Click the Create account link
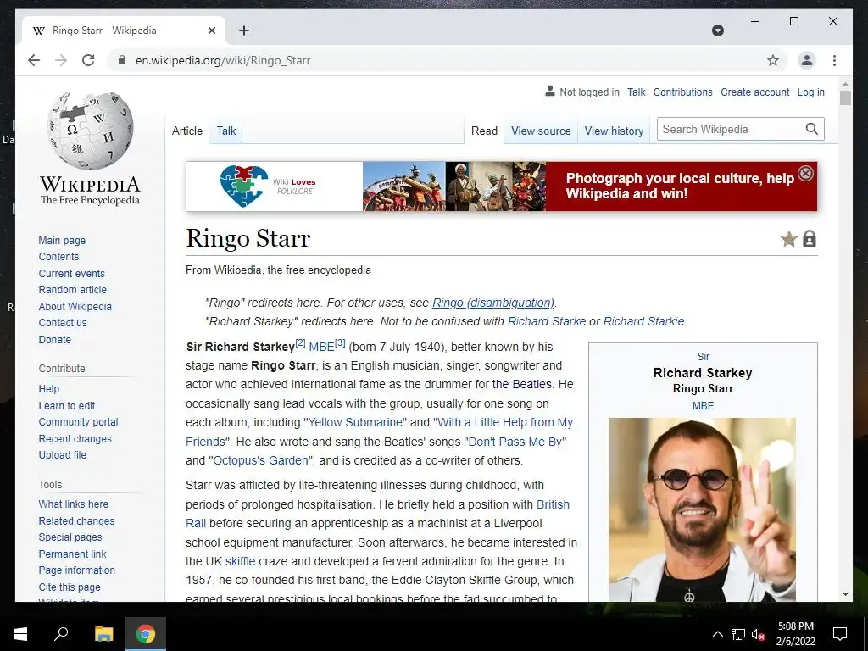 [x=754, y=92]
